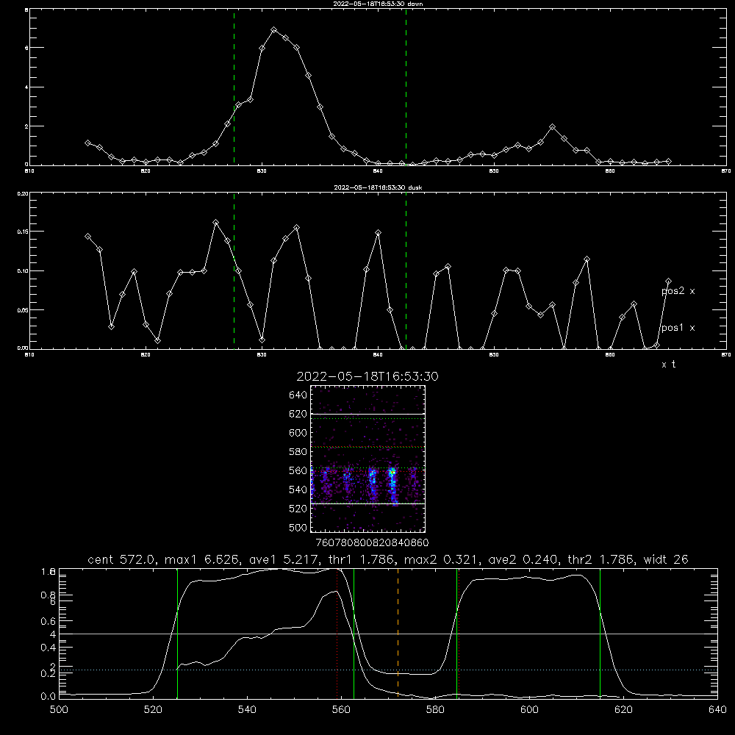Click the green vertical line at 615 in profile plot
Image resolution: width=735 pixels, height=735 pixels.
click(x=600, y=633)
